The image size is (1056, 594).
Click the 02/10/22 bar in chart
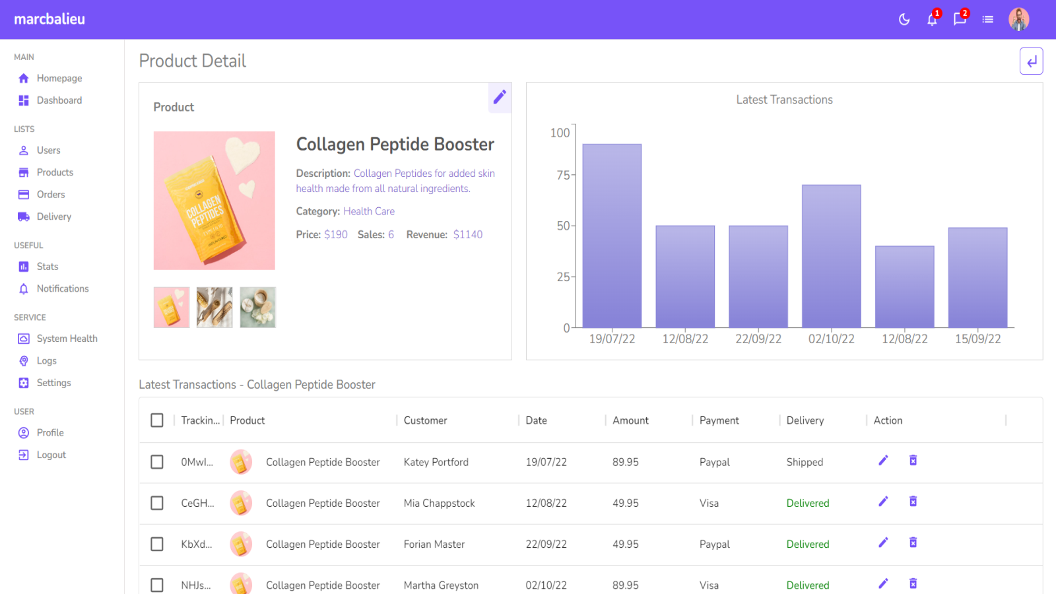click(831, 256)
